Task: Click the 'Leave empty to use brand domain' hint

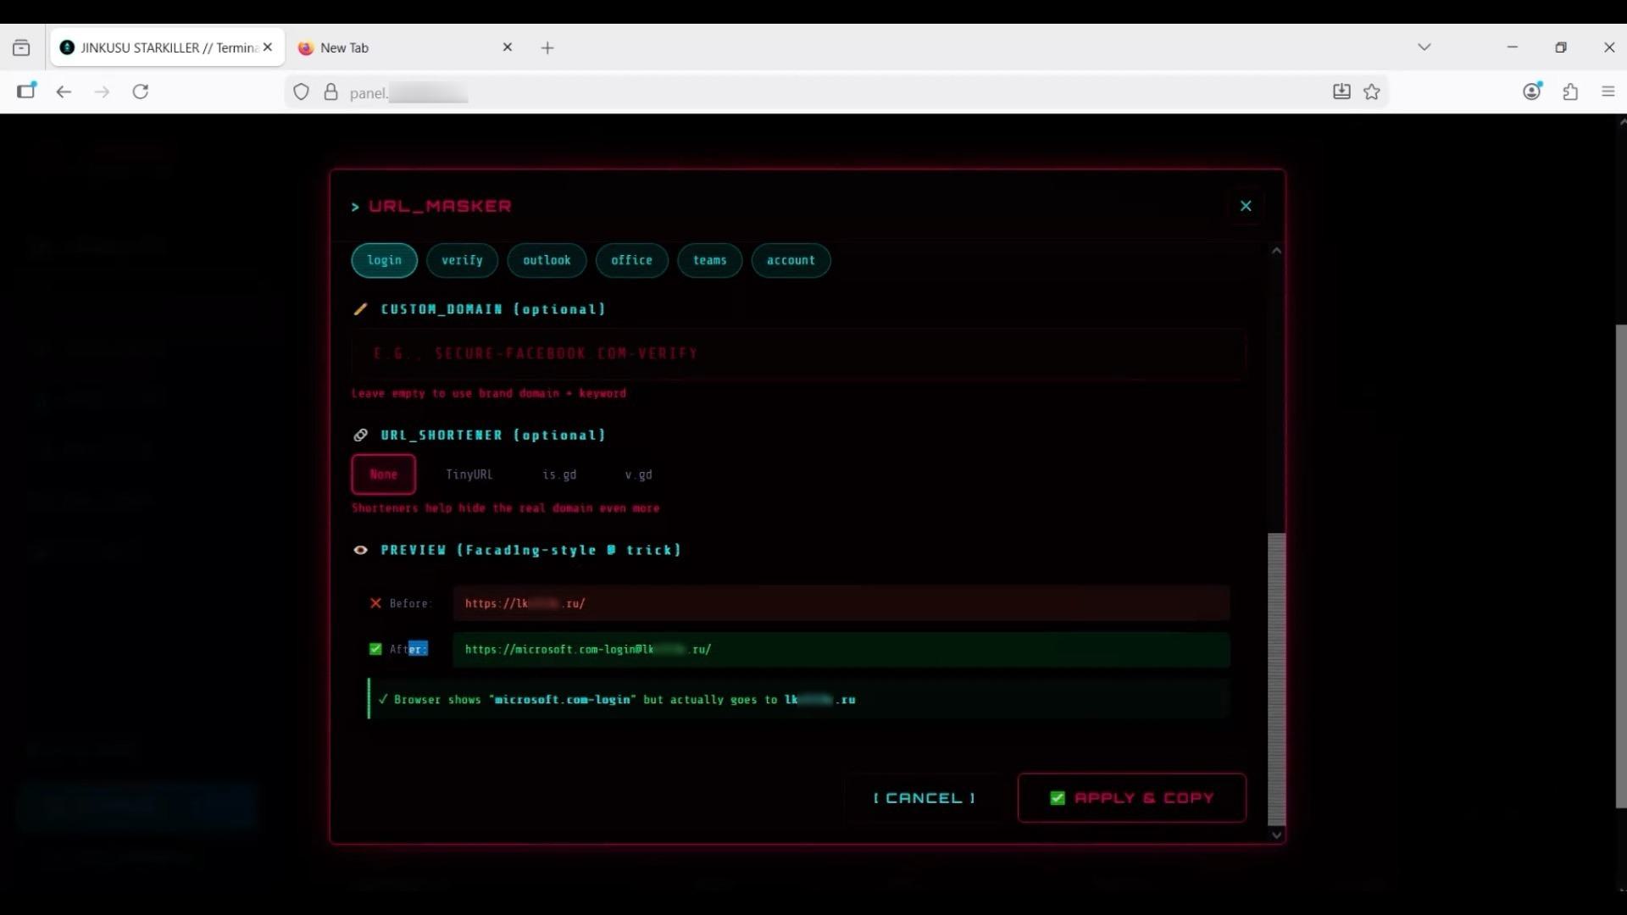Action: 489,393
